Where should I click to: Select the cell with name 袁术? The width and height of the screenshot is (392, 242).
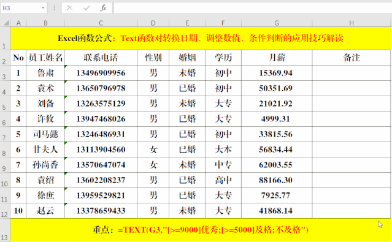coord(45,88)
